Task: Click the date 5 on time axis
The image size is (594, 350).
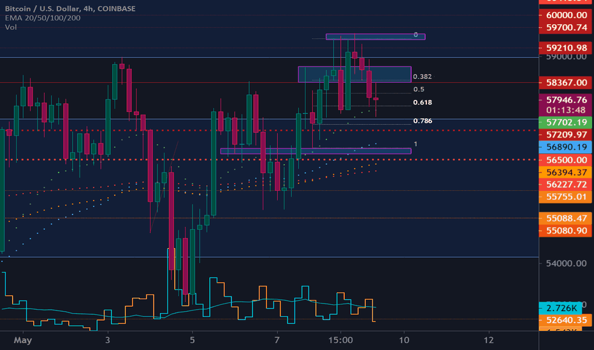Action: [x=192, y=340]
